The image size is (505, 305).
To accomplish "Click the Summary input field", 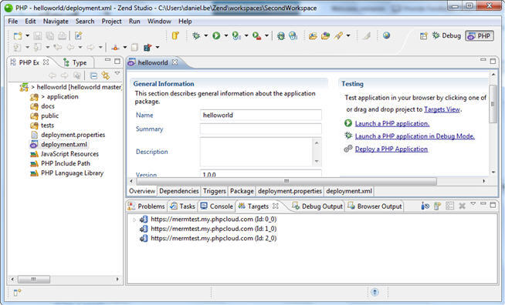I will [x=260, y=129].
